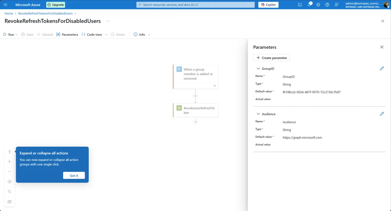Dismiss the tooltip with Got it
391x211 pixels.
[74, 176]
